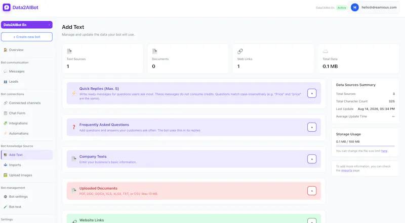The image size is (405, 223).
Task: Click the Chat Form icon
Action: click(6, 113)
